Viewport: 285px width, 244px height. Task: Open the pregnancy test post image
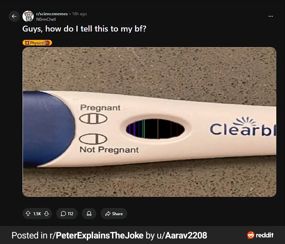click(x=149, y=122)
